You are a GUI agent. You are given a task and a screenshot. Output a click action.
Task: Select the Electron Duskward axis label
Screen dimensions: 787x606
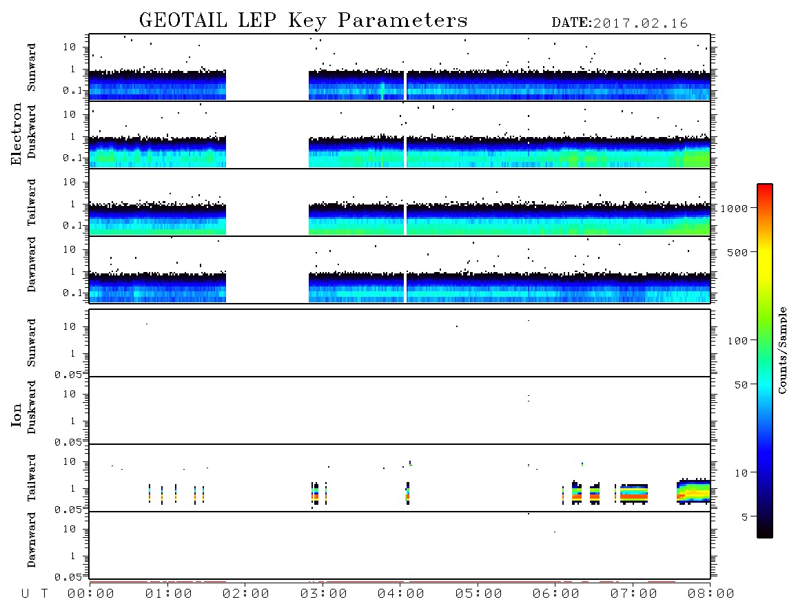tap(32, 132)
